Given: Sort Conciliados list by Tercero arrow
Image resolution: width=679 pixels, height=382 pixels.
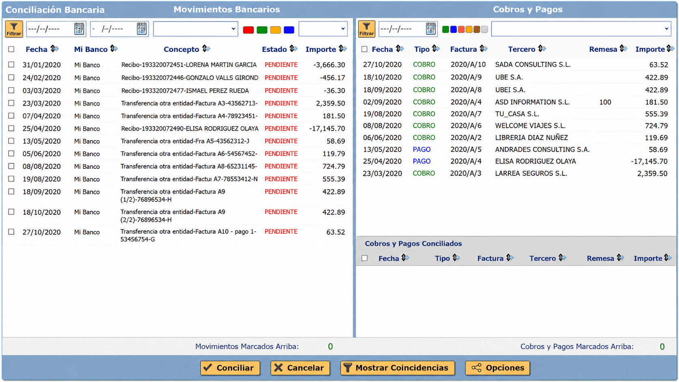Looking at the screenshot, I should (x=562, y=258).
